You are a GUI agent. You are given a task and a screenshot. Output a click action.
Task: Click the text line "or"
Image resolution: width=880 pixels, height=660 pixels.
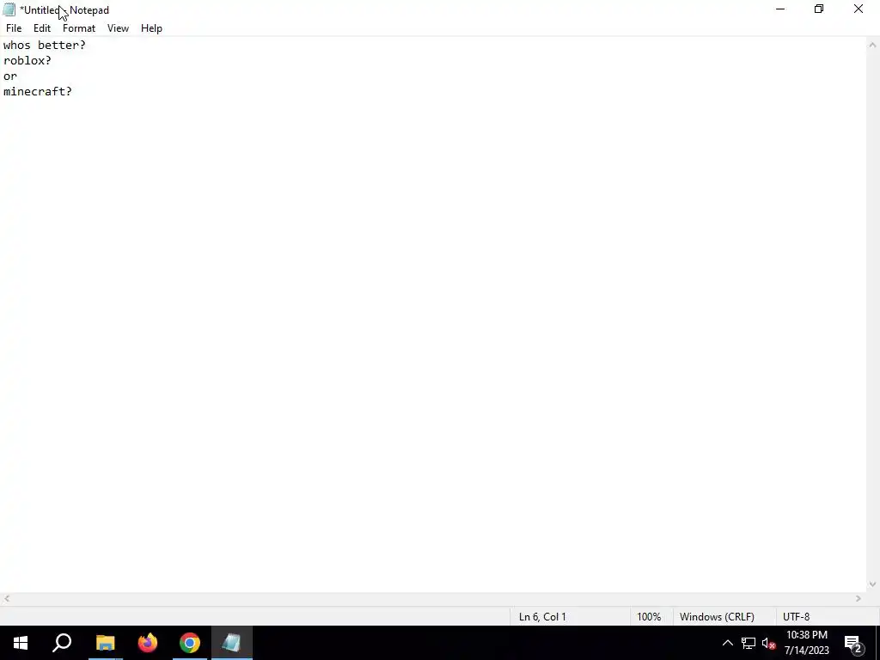tap(10, 76)
